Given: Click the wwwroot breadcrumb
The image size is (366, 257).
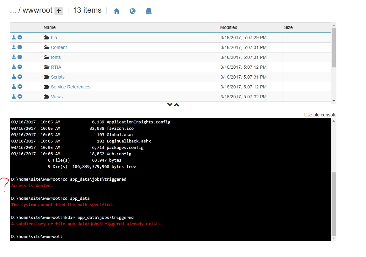Looking at the screenshot, I should click(x=37, y=10).
